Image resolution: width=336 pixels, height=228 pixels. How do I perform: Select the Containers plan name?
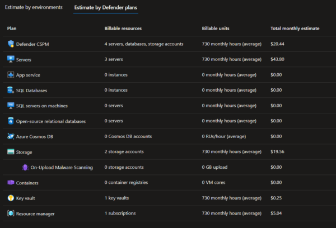click(27, 183)
